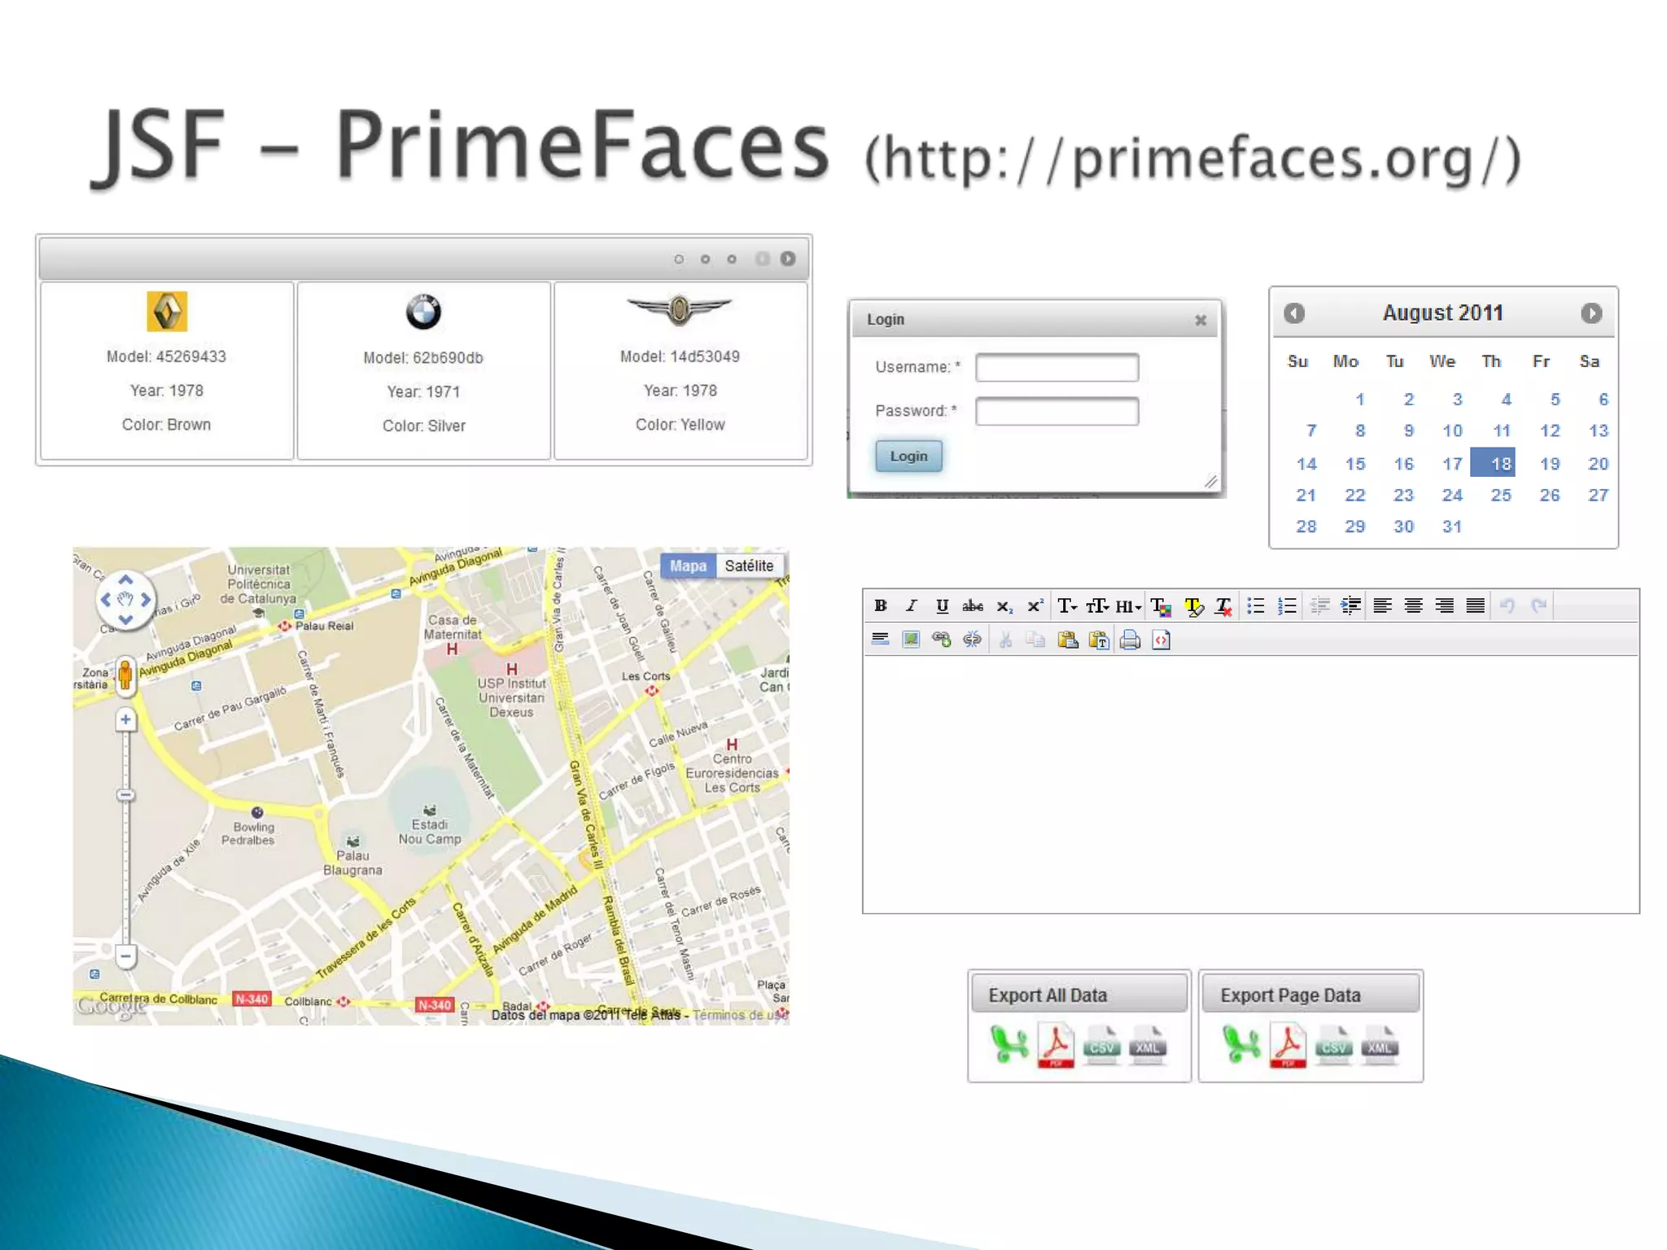The height and width of the screenshot is (1250, 1667).
Task: Click the print icon in editor
Action: [1130, 640]
